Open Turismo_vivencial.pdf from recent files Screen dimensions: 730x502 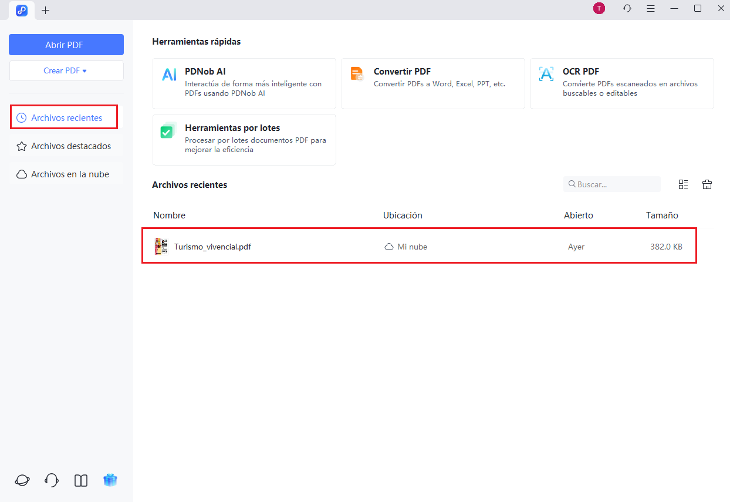click(212, 247)
